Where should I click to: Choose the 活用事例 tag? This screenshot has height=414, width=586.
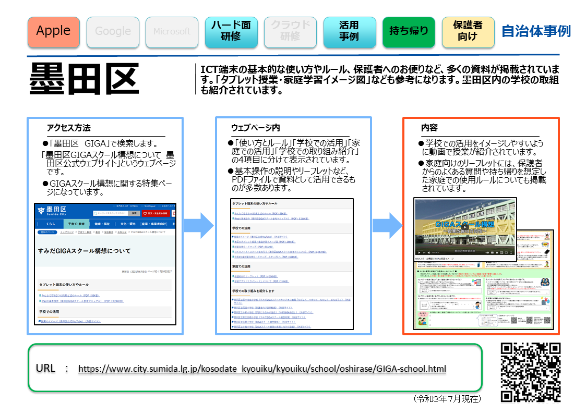click(x=350, y=32)
